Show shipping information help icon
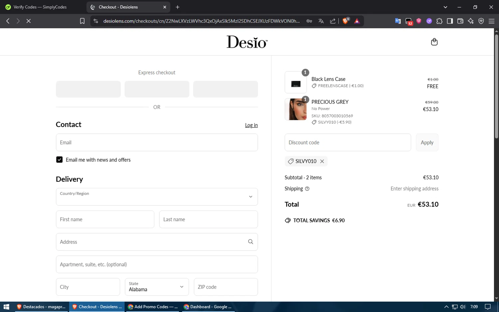 tap(307, 189)
